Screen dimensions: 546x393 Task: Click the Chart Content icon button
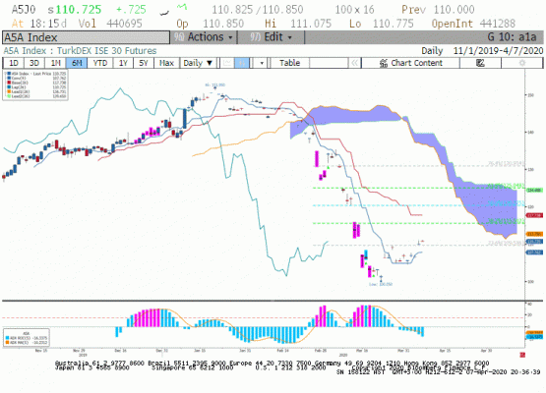pos(410,63)
